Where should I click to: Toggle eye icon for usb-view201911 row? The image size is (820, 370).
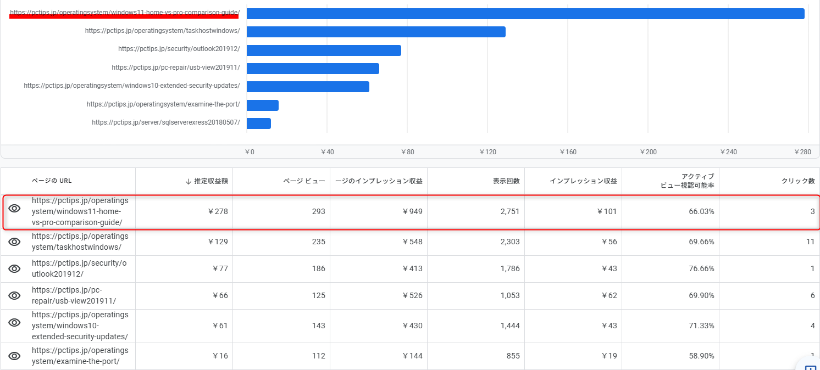[14, 295]
